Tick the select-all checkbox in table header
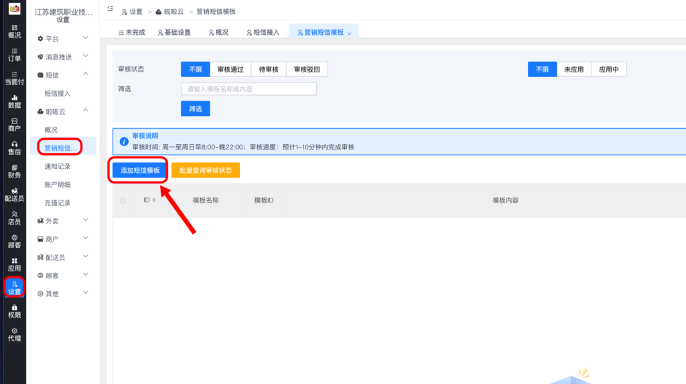686x384 pixels. click(123, 200)
